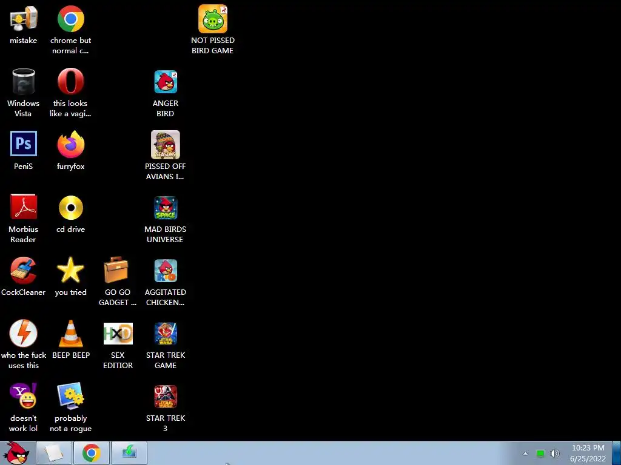Click the Show Desktop strip
This screenshot has height=465, width=621.
[617, 453]
